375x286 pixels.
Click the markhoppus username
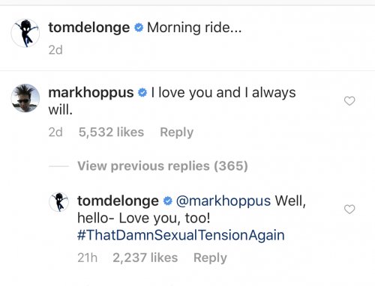click(x=91, y=93)
